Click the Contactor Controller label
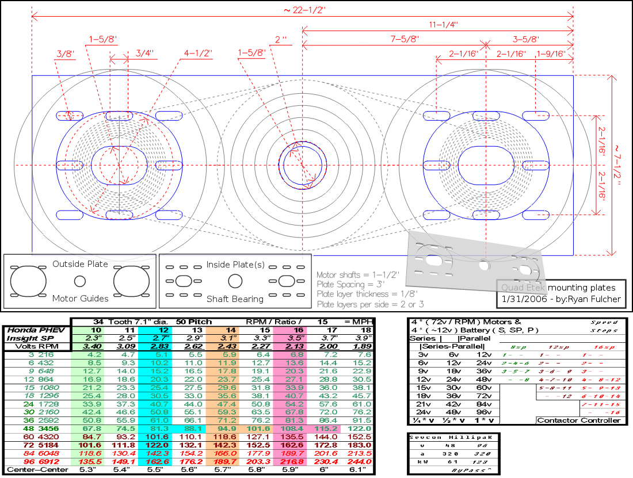 tap(579, 420)
